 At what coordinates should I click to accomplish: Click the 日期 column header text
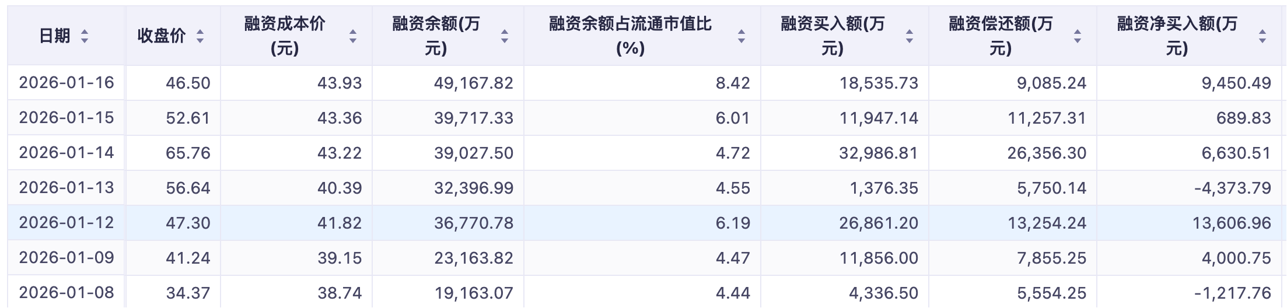point(55,36)
